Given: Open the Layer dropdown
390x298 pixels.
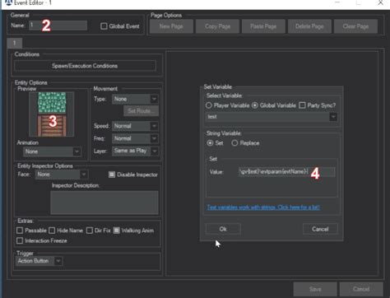Looking at the screenshot, I should pos(135,151).
